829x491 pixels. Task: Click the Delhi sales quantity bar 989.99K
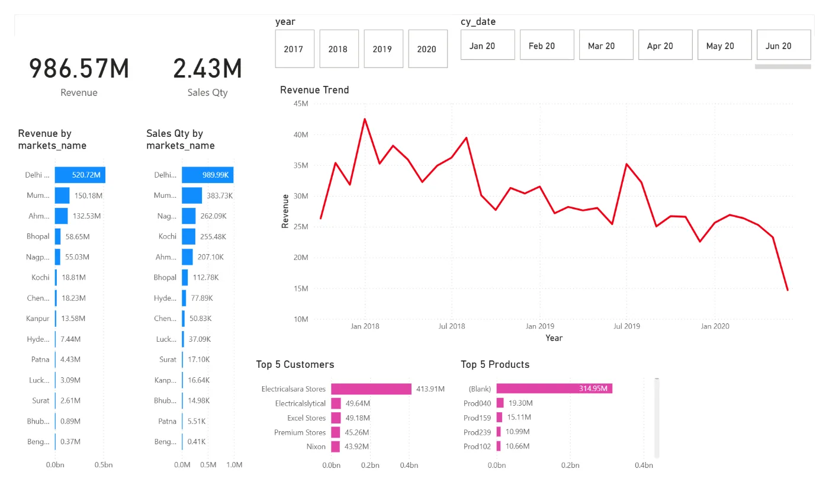[208, 175]
